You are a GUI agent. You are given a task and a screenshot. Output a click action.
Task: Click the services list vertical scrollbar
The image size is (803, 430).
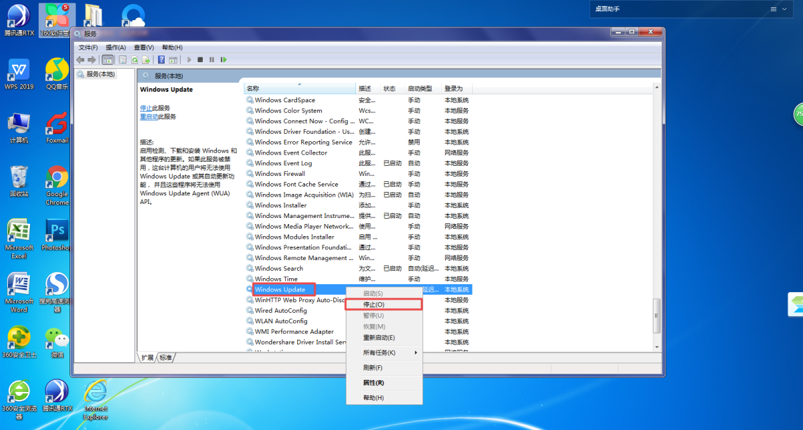656,201
